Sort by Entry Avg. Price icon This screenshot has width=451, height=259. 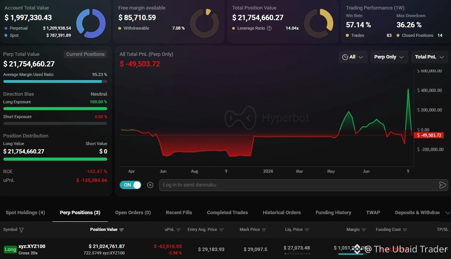point(221,230)
